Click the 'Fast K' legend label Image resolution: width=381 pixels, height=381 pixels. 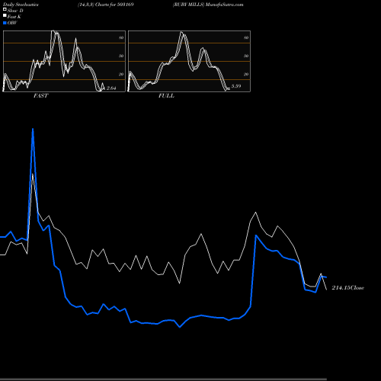14,17
